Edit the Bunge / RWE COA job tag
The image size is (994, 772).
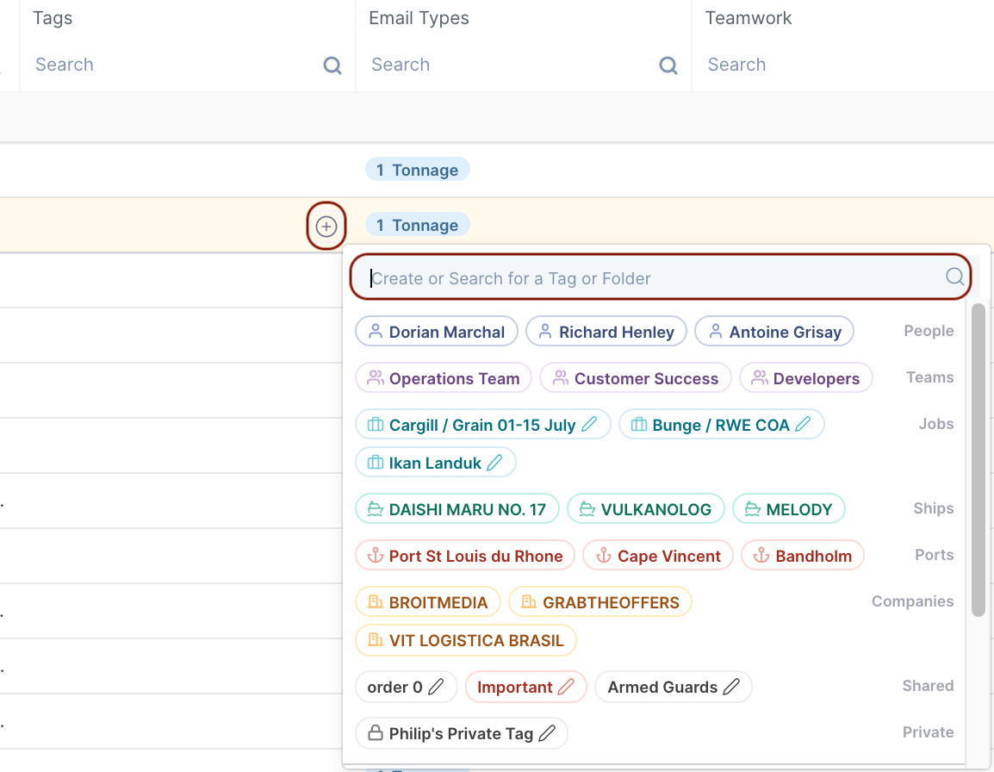pyautogui.click(x=803, y=424)
